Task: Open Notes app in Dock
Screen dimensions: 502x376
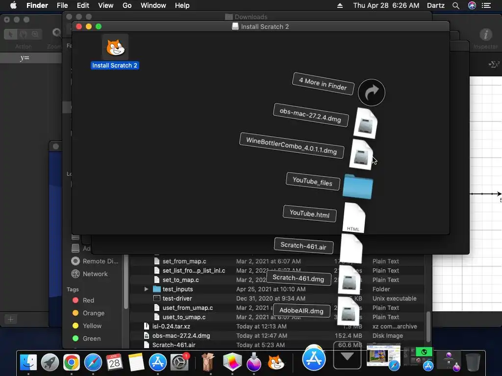Action: pyautogui.click(x=136, y=363)
